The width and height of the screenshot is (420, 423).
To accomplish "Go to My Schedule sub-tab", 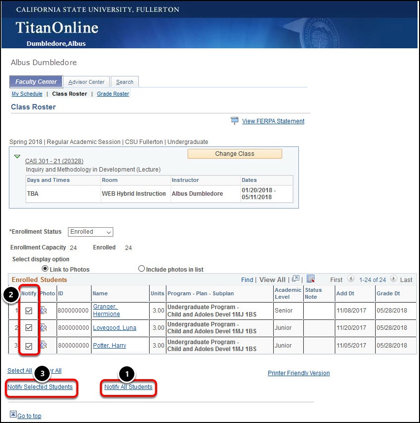I will pos(27,94).
